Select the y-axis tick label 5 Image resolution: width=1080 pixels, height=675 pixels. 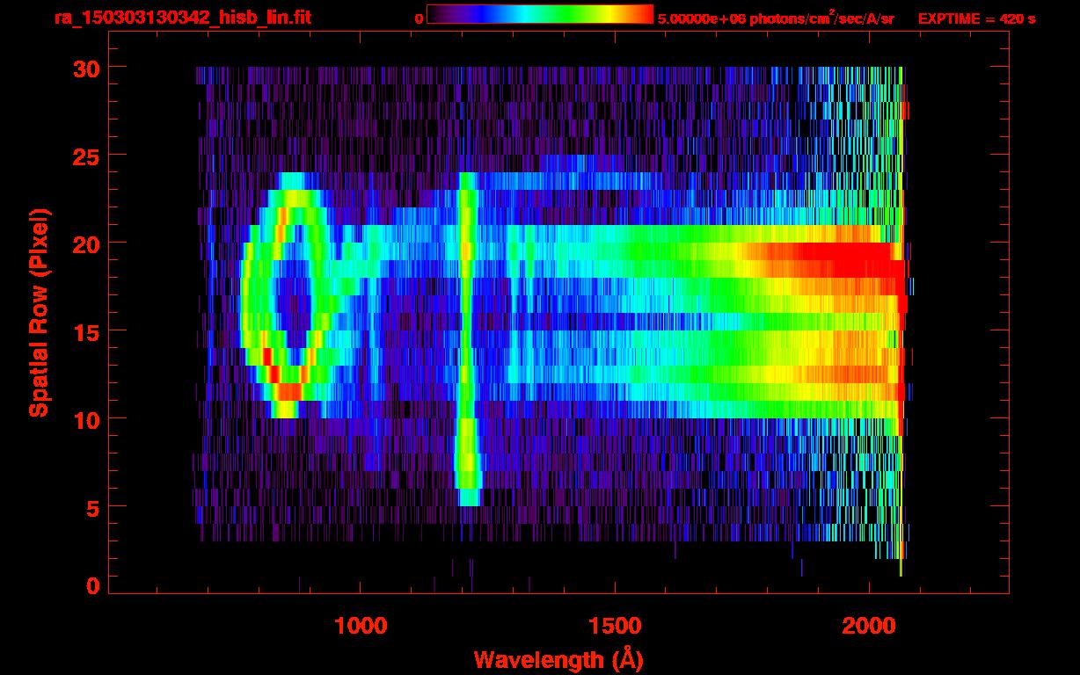[x=91, y=507]
